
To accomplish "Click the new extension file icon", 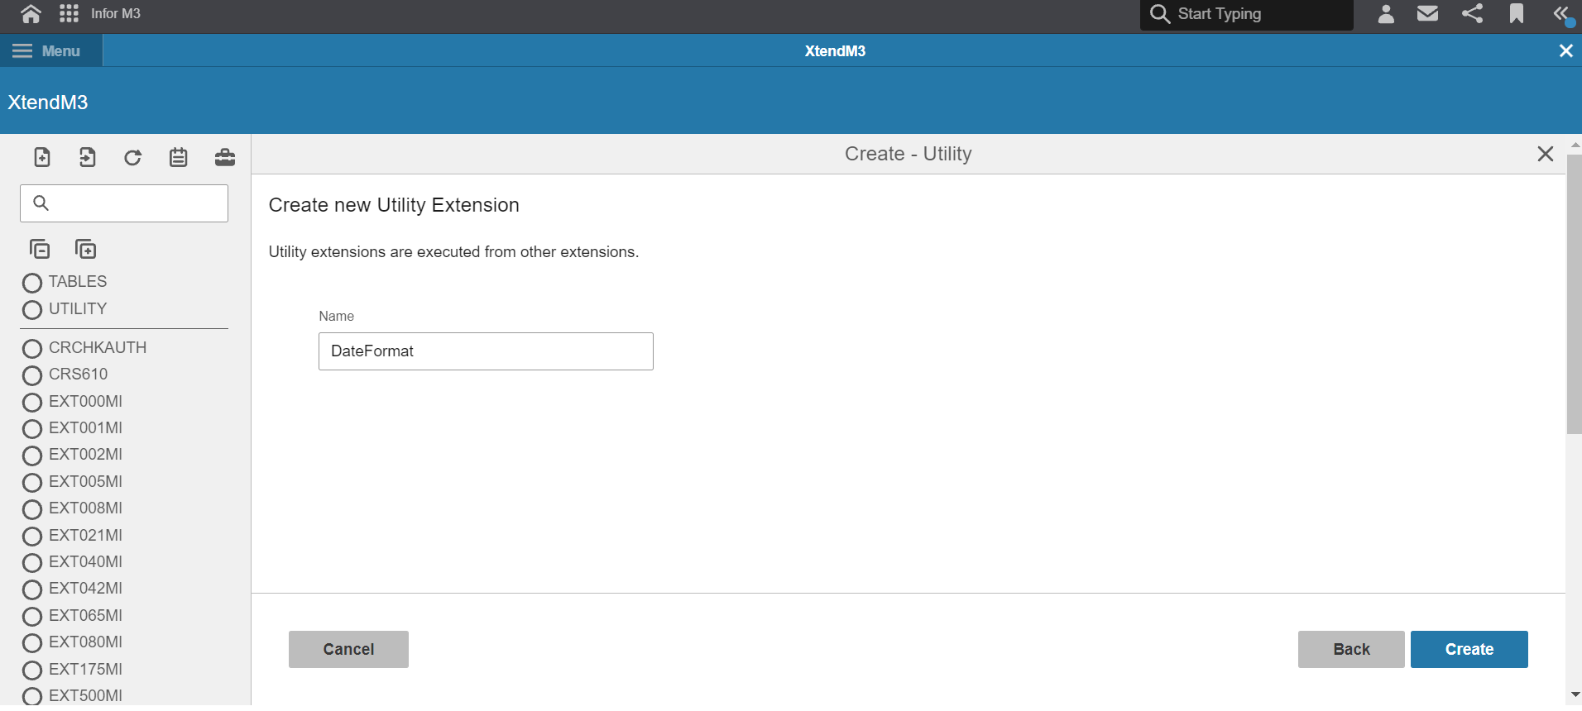I will [42, 157].
